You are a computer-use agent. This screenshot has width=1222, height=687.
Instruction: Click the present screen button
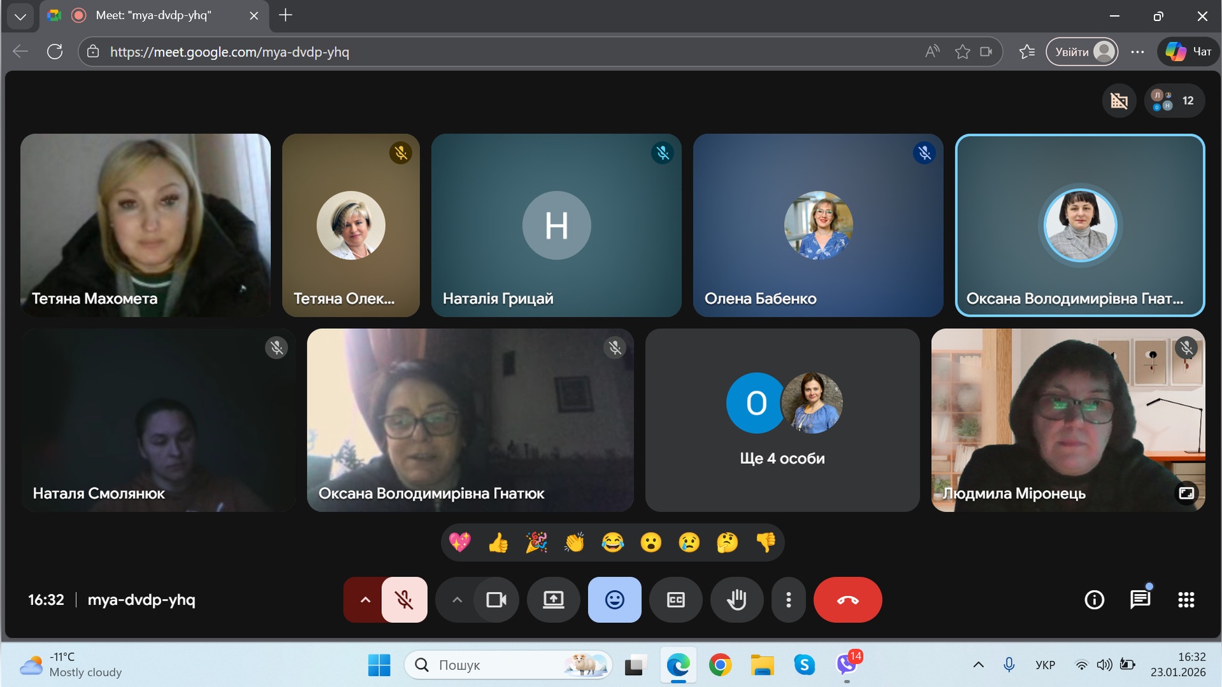[x=553, y=600]
